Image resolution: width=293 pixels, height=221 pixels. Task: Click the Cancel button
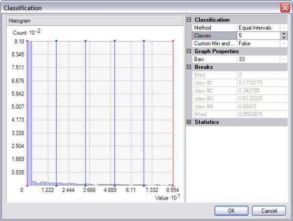[x=269, y=211]
